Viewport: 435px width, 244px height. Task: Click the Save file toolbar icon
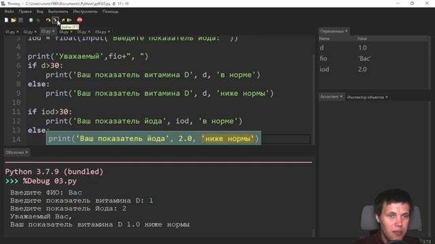click(x=20, y=20)
